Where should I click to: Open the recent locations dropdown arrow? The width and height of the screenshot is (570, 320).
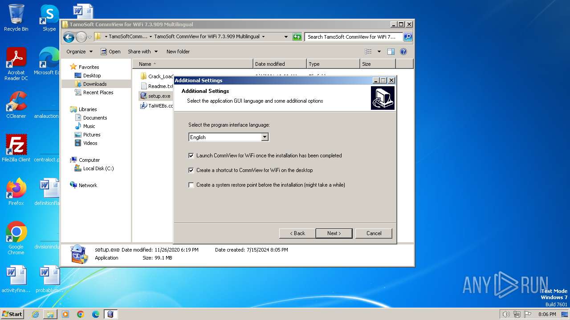tap(90, 37)
